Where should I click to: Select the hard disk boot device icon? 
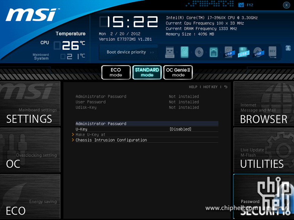pyautogui.click(x=184, y=52)
